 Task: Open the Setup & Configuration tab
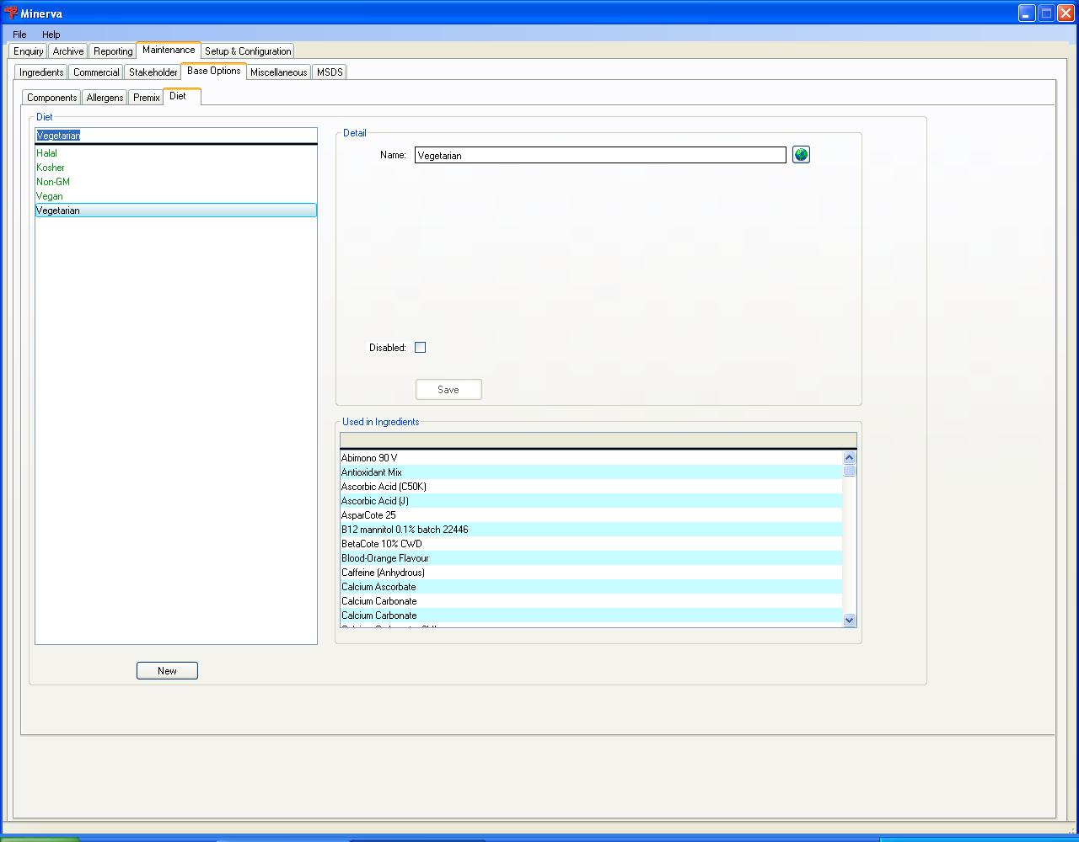[x=248, y=51]
